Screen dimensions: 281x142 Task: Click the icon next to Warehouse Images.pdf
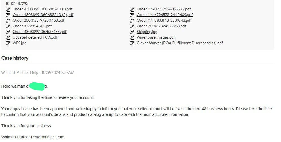[132, 37]
